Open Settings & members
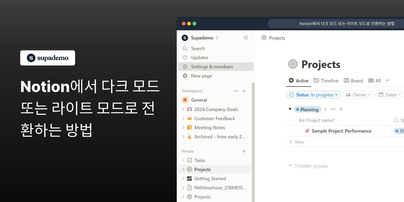The image size is (404, 202). [x=215, y=67]
